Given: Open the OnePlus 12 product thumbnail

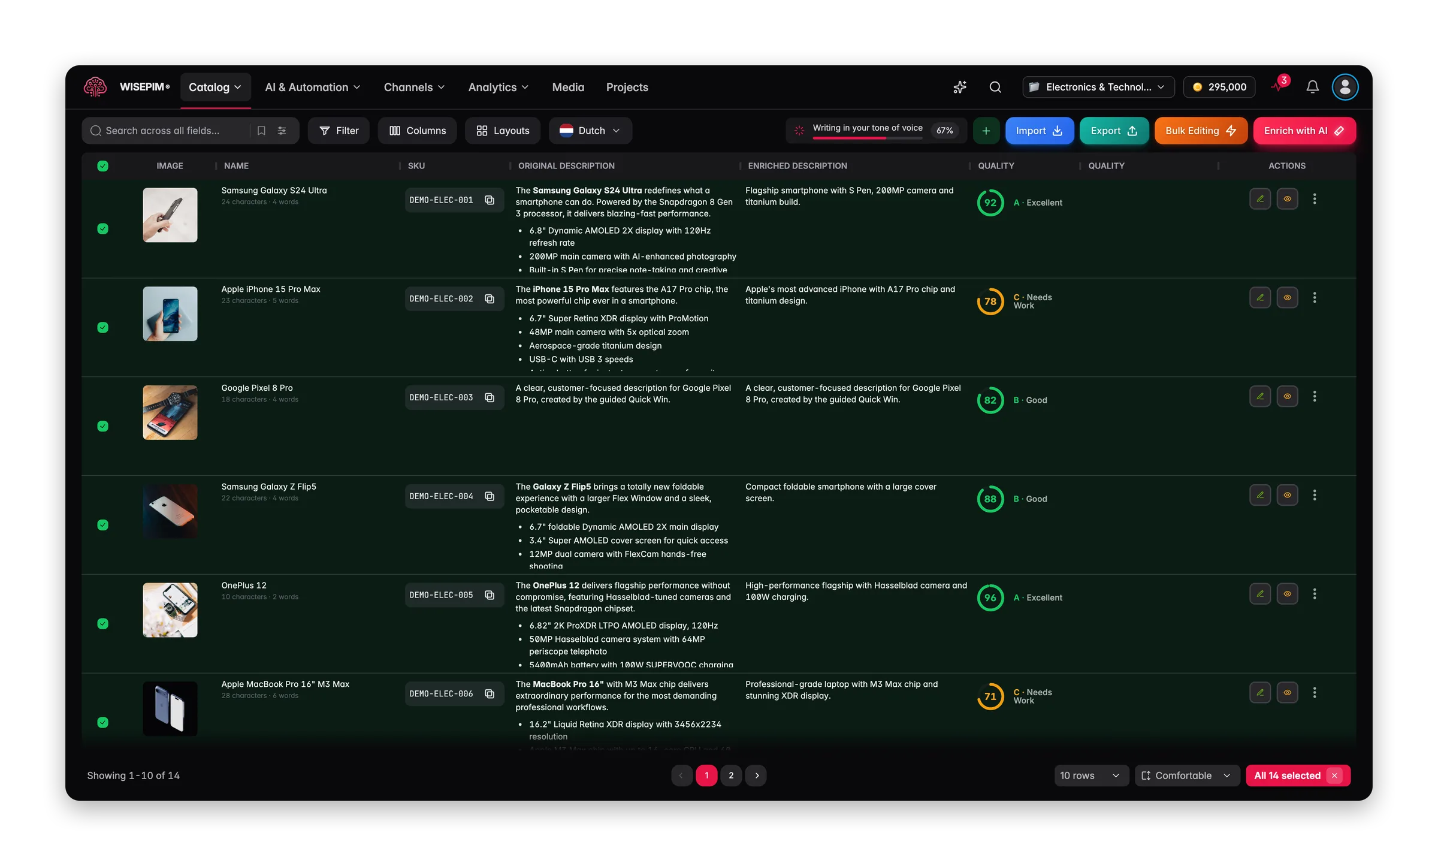Looking at the screenshot, I should click(170, 610).
